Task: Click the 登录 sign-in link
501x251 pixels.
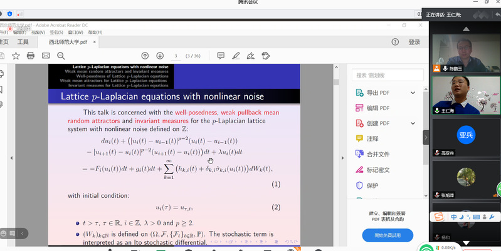Action: click(414, 42)
